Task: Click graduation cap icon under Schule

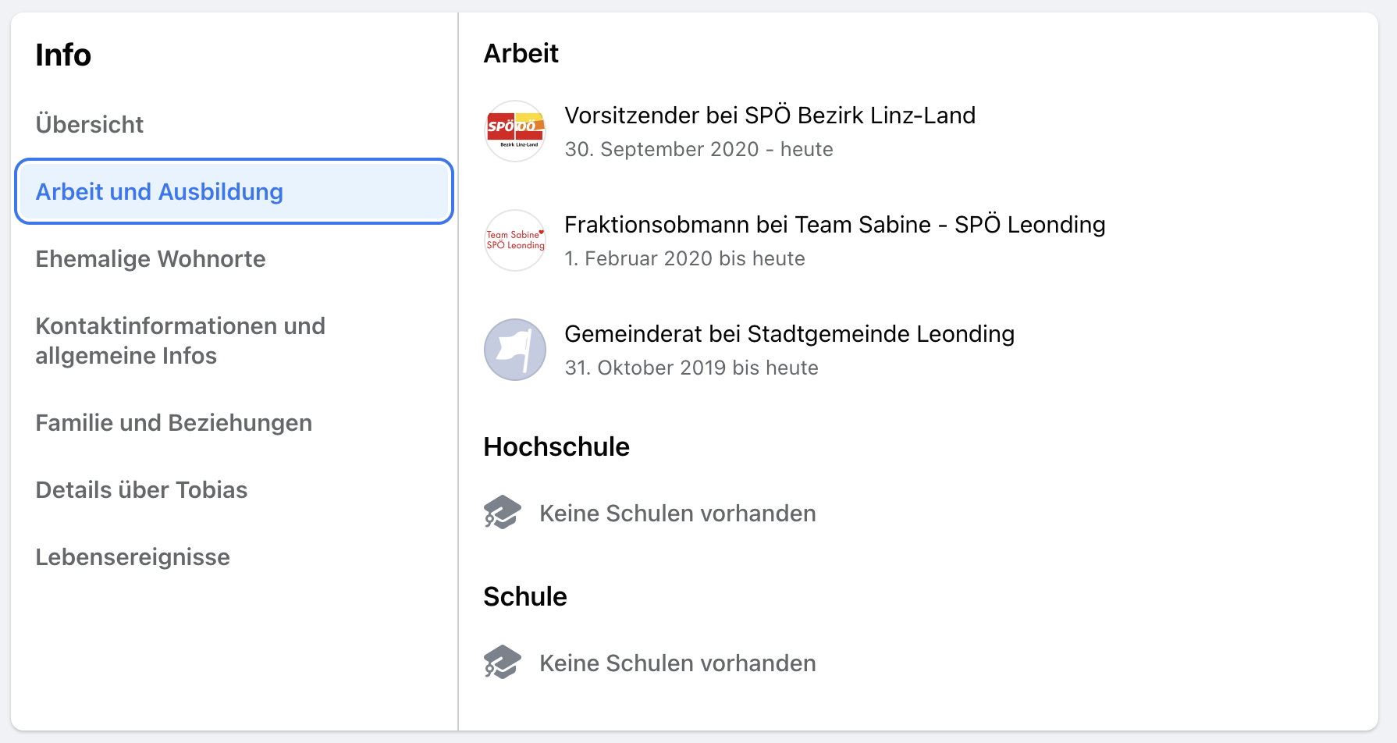Action: click(503, 663)
